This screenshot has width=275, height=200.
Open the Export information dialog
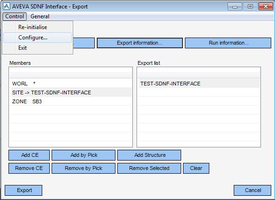coord(139,43)
